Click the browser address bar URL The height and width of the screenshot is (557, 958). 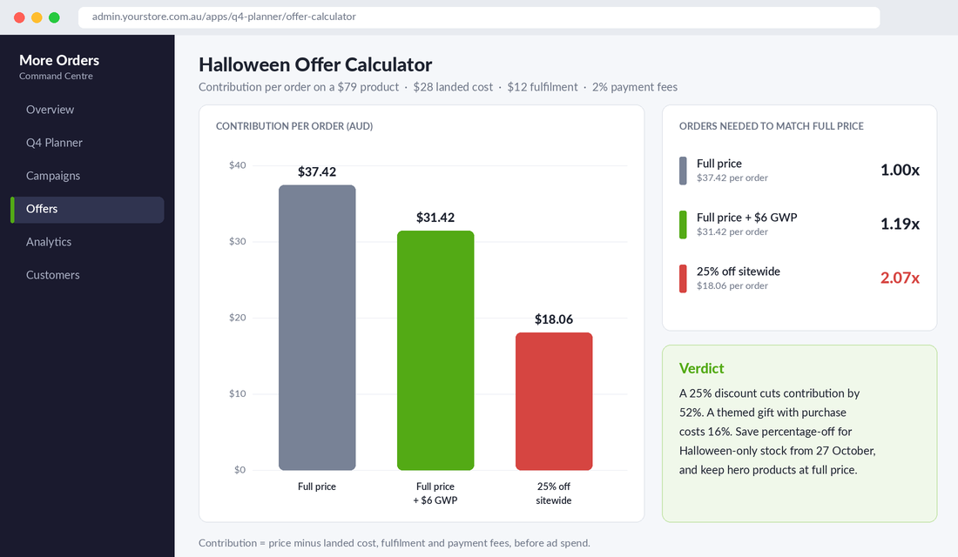point(224,17)
